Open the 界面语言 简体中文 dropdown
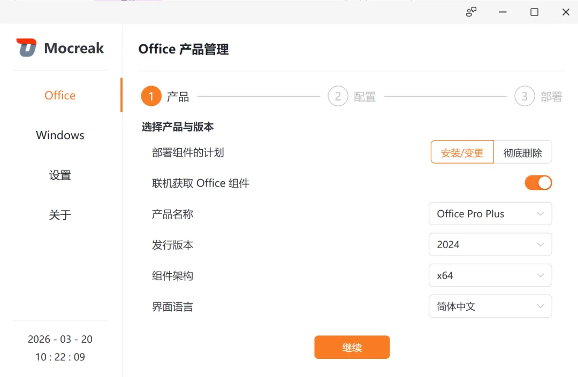Viewport: 578px width, 377px height. tap(490, 306)
